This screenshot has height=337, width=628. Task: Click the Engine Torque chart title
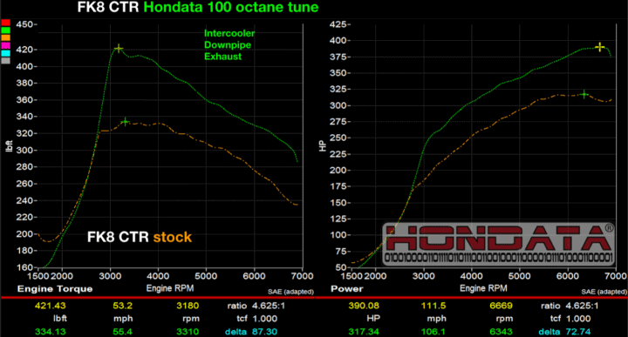click(55, 288)
